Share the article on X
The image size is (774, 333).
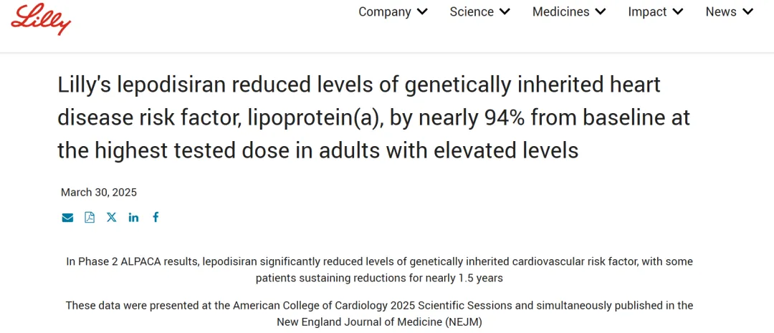pyautogui.click(x=112, y=218)
